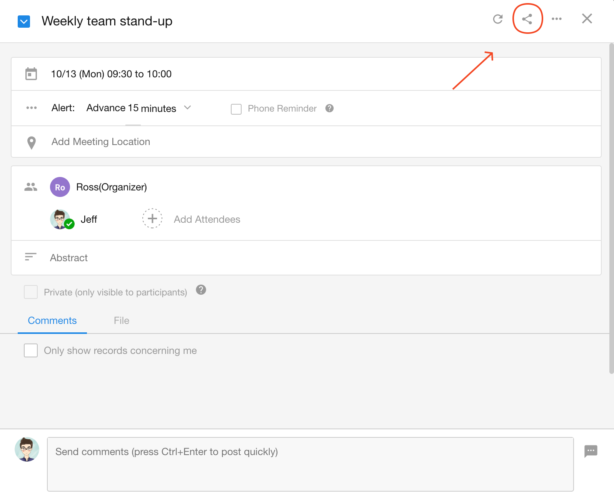Toggle Only show records concerning me
614x497 pixels.
click(x=31, y=350)
